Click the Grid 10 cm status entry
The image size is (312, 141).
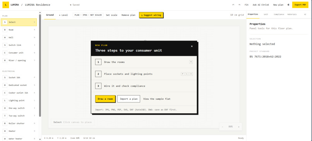(89, 138)
